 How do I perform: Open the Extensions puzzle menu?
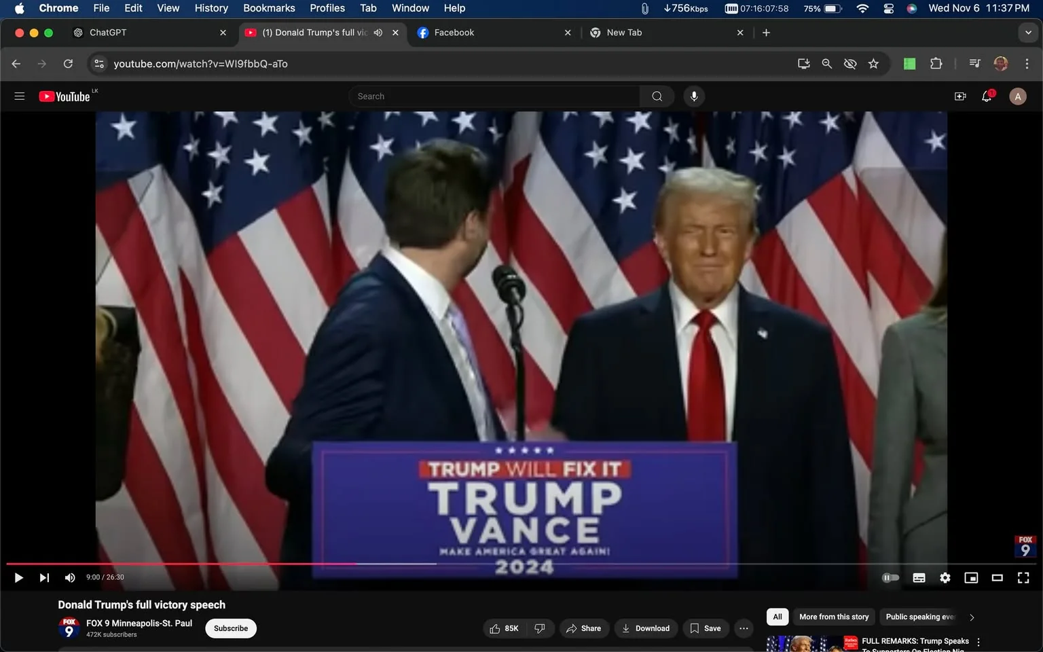[936, 64]
